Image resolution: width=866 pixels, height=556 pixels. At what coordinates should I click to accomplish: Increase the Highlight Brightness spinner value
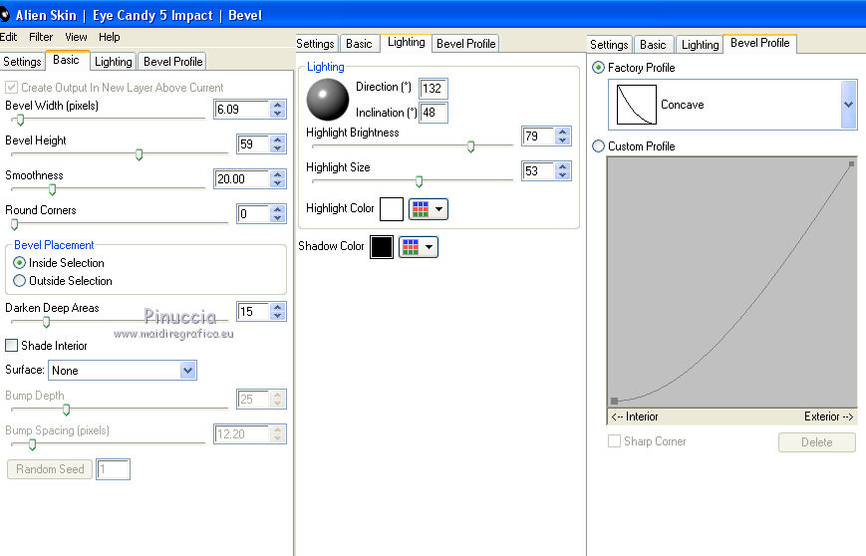pyautogui.click(x=563, y=132)
